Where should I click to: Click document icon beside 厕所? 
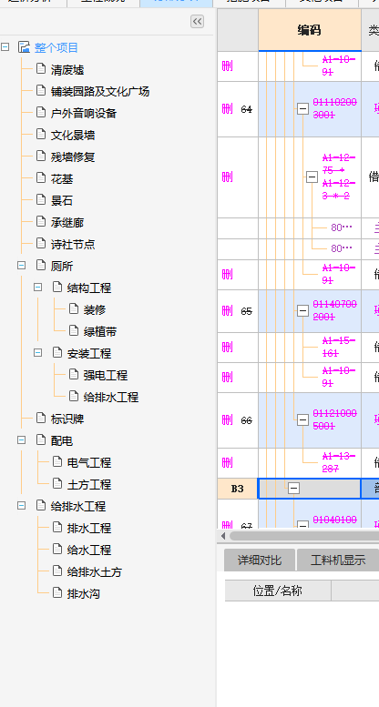(x=41, y=265)
